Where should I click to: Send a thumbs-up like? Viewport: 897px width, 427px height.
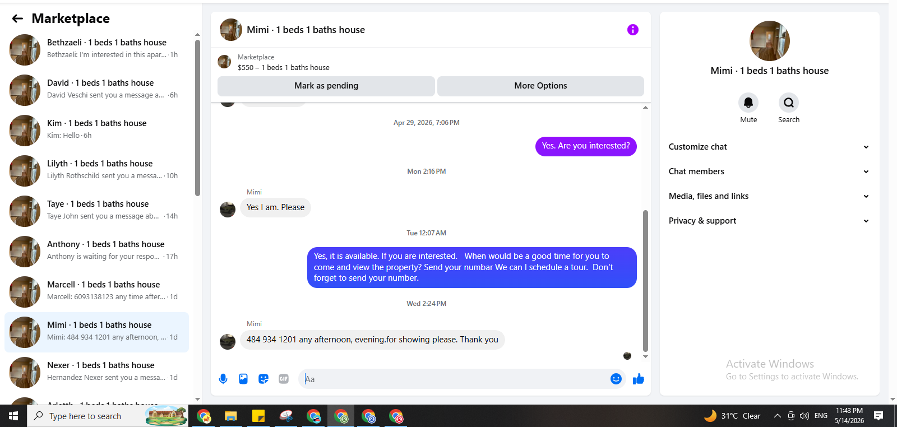point(639,379)
